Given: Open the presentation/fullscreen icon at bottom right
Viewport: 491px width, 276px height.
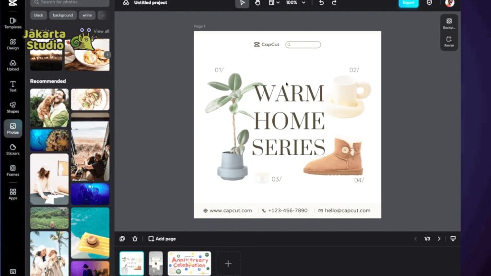Looking at the screenshot, I should click(453, 238).
